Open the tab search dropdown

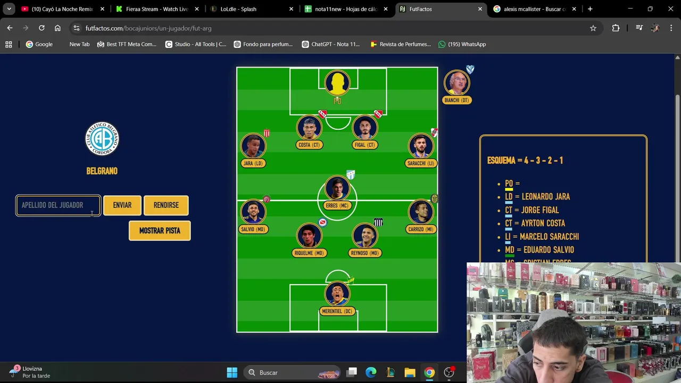tap(9, 9)
